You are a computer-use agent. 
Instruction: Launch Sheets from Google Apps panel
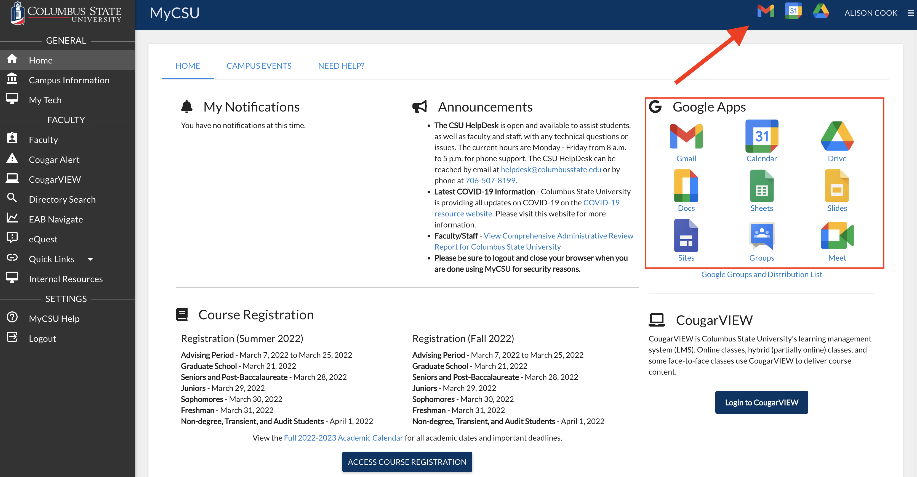point(761,186)
